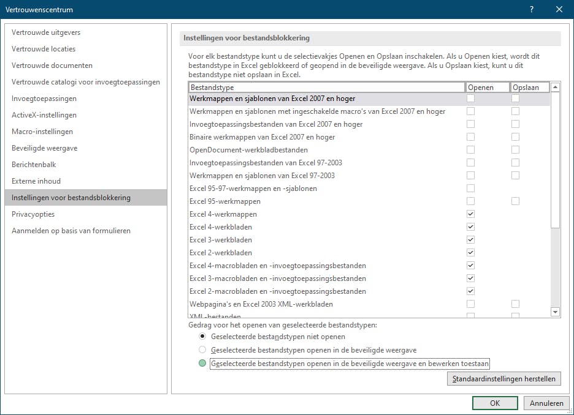Open Privacyopties section
The image size is (574, 415).
click(33, 214)
